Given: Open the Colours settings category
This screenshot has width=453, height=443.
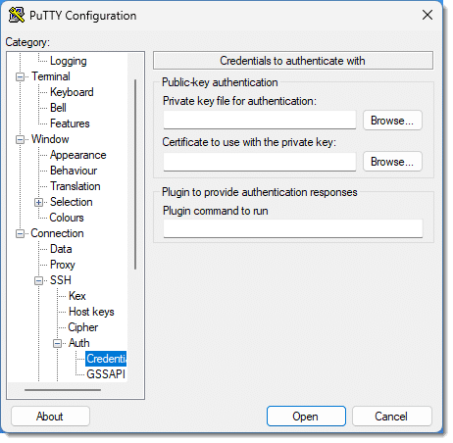Looking at the screenshot, I should [67, 218].
